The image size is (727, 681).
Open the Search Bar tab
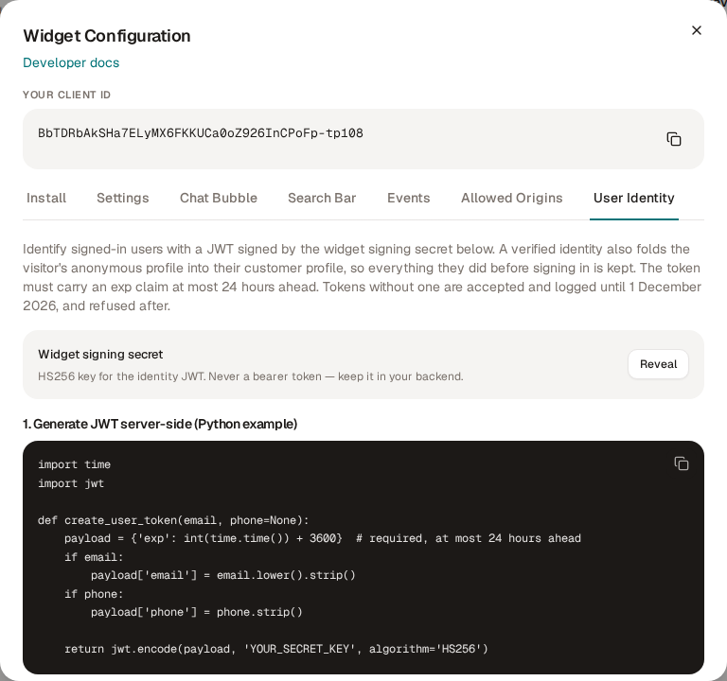322,198
